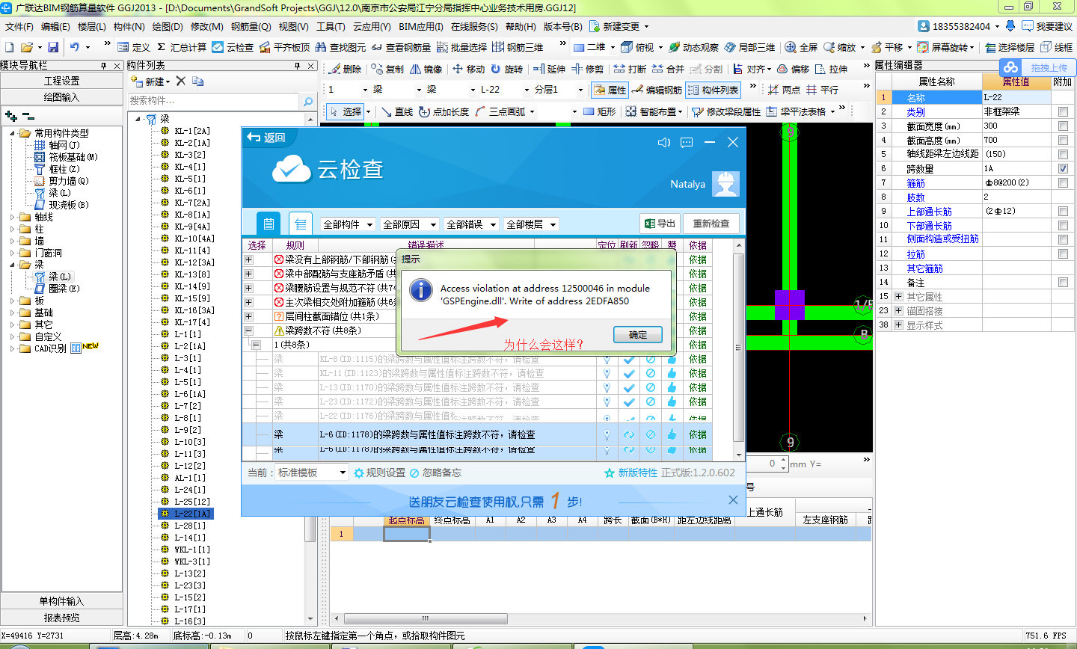Click 镜像 mirror tool
Viewport: 1077px width, 649px height.
426,69
